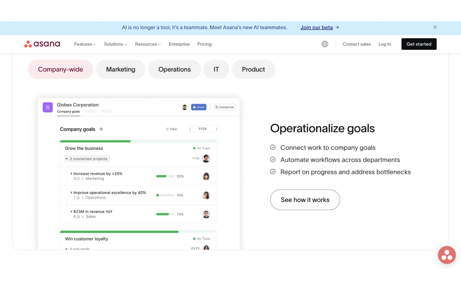Open the Customize panel icon
Screen dimensions: 461x289
pos(225,107)
